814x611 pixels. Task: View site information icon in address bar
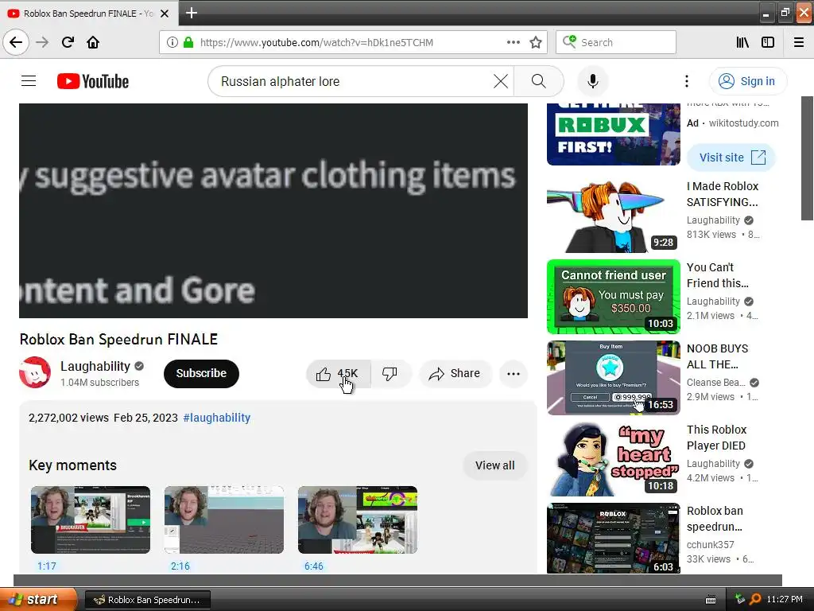click(x=172, y=42)
